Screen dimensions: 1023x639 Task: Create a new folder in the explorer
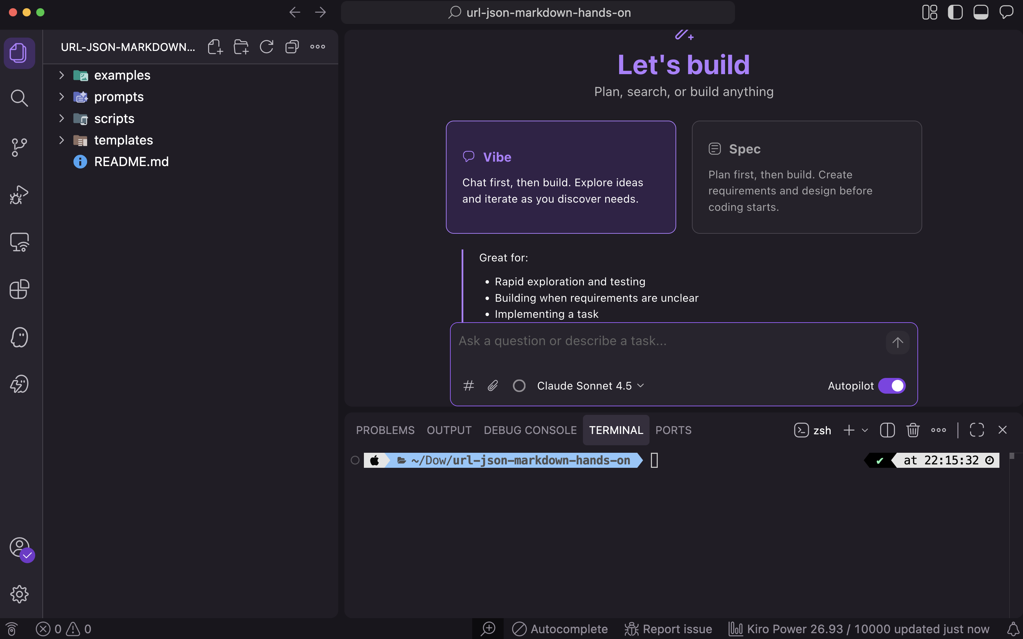241,46
